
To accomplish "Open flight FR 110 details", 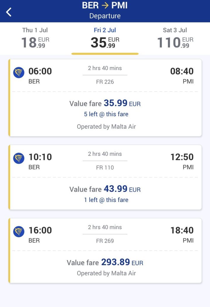I will 105,168.
